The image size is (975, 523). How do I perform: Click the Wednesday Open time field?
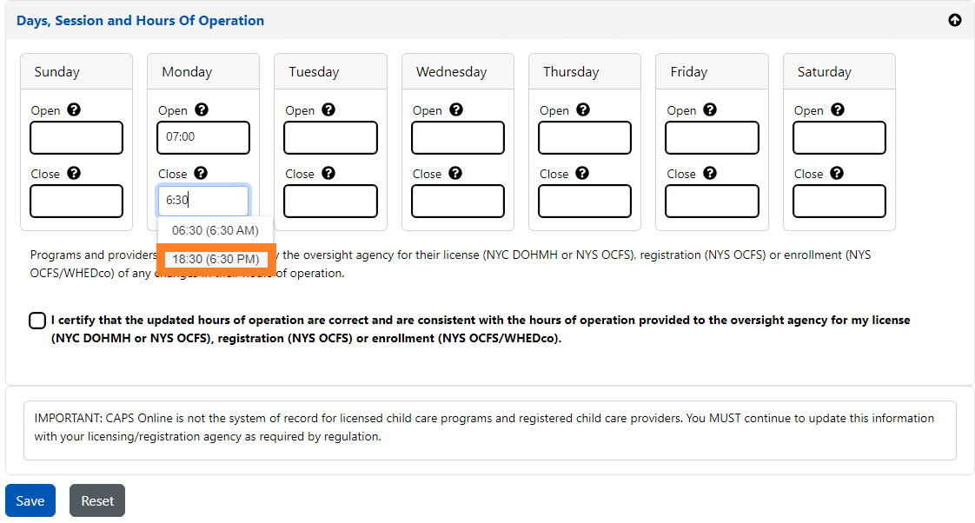pos(457,137)
